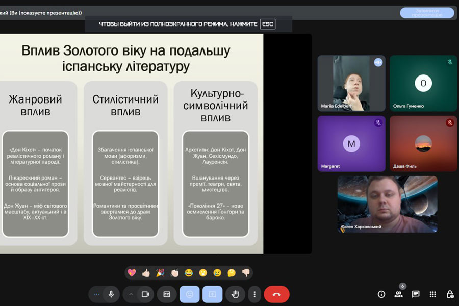Viewport: 459px width, 306px height.
Task: Toggle the emoji reactions bar
Action: (x=190, y=294)
